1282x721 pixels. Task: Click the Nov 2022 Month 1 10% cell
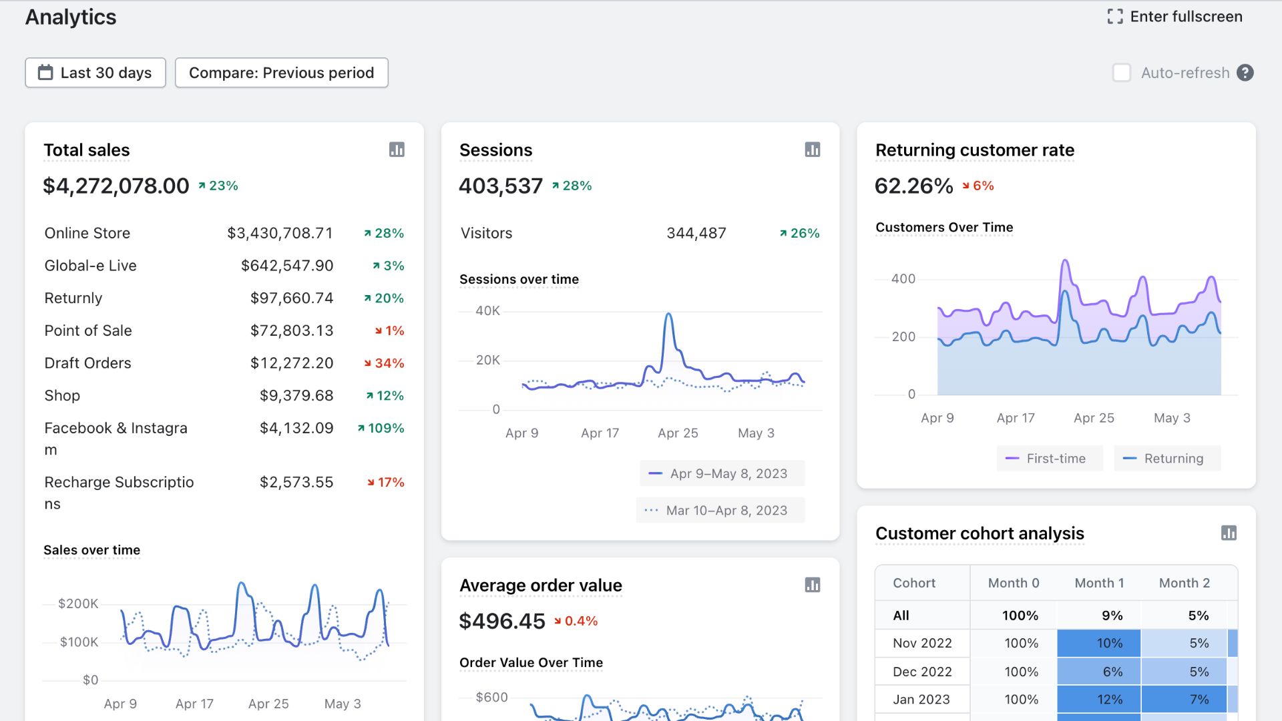coord(1098,643)
